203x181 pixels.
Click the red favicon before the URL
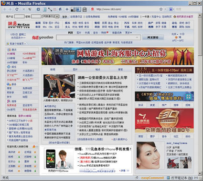click(93, 10)
